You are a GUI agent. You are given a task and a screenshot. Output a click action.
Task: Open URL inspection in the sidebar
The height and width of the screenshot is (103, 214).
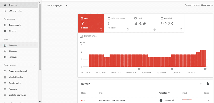coord(19,11)
